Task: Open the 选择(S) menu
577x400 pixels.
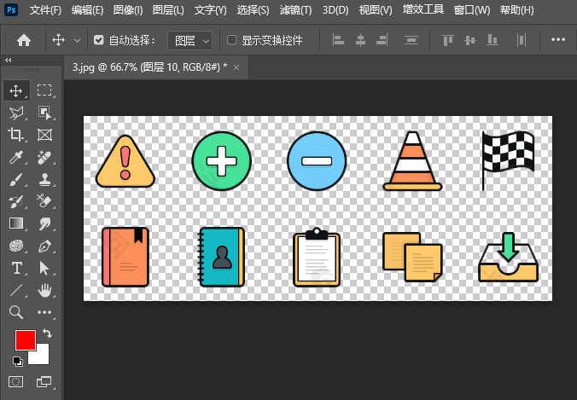Action: (x=253, y=10)
